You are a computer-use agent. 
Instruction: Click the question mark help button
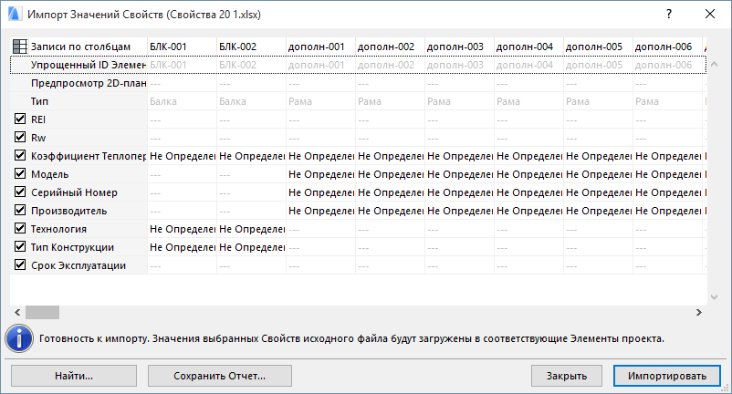[668, 16]
